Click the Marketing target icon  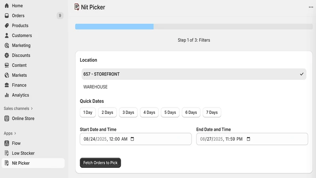7,45
